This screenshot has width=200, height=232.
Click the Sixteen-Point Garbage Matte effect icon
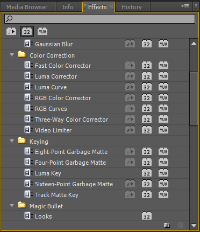click(x=28, y=184)
